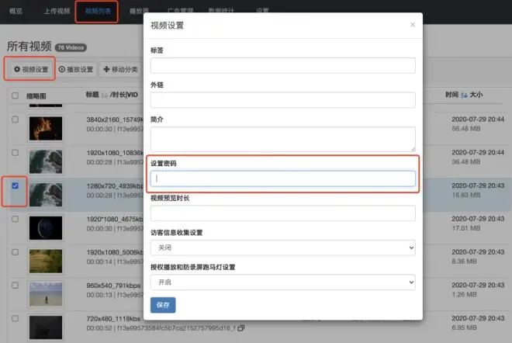Toggle the select-all checkbox in table header
The width and height of the screenshot is (512, 343).
click(15, 95)
